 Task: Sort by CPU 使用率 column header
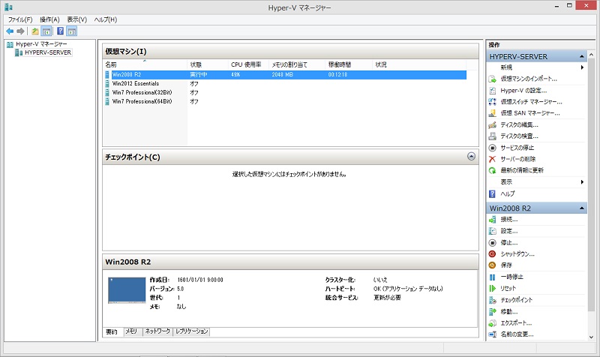248,65
